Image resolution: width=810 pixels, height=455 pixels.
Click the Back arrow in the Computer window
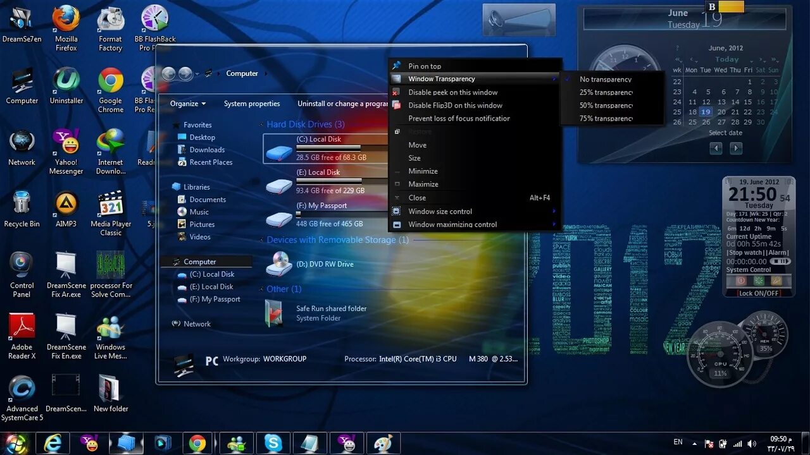click(168, 74)
